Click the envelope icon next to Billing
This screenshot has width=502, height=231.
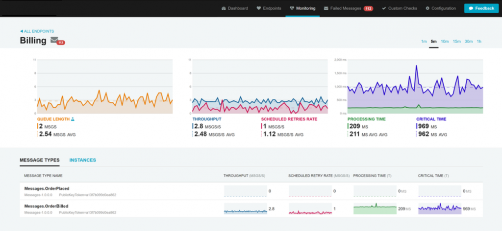54,40
